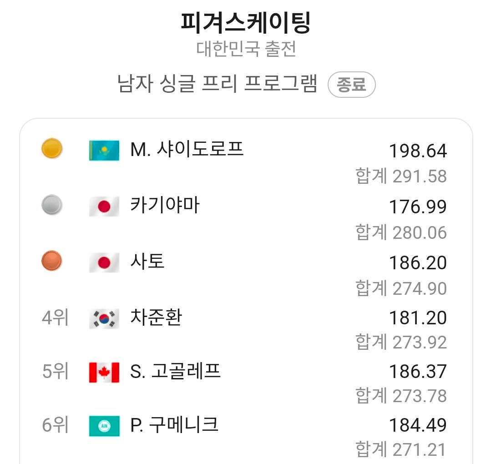Click the free program score 198.64

coord(418,151)
